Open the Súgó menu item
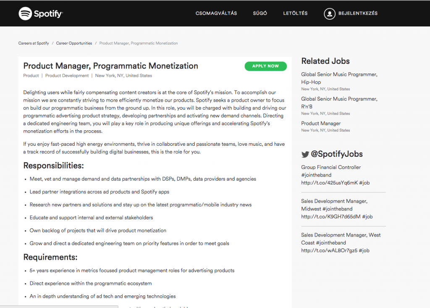The image size is (430, 308). 260,13
